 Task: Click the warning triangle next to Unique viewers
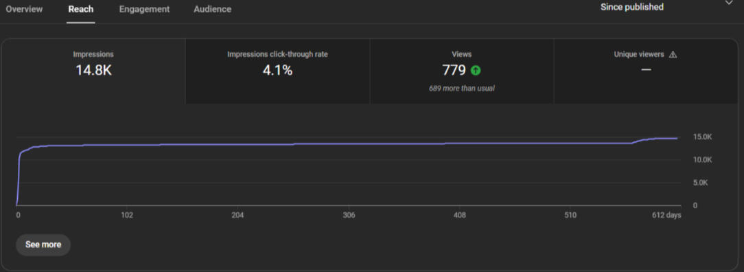(x=673, y=54)
